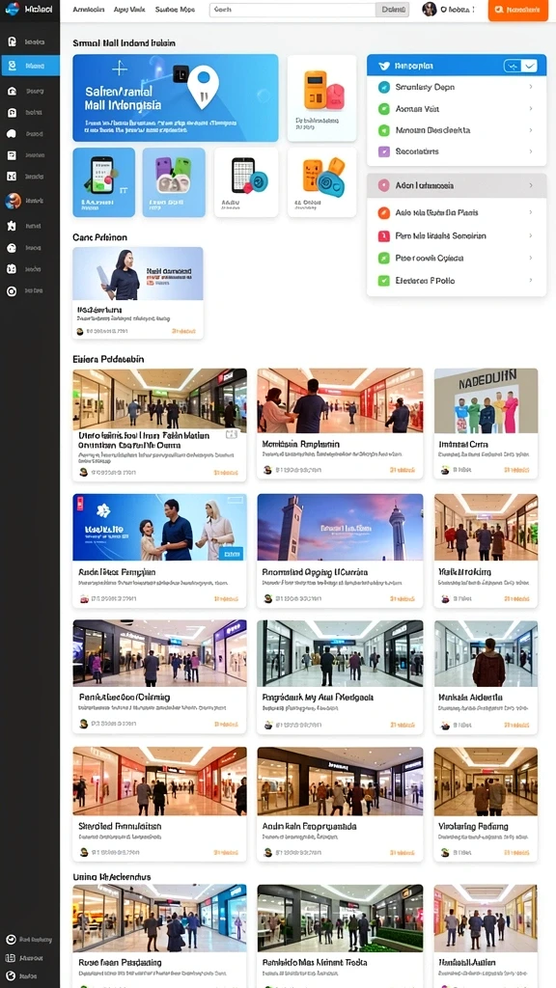Expand the gray highlighted row's chevron
Screen dimensions: 556x988
pos(531,185)
